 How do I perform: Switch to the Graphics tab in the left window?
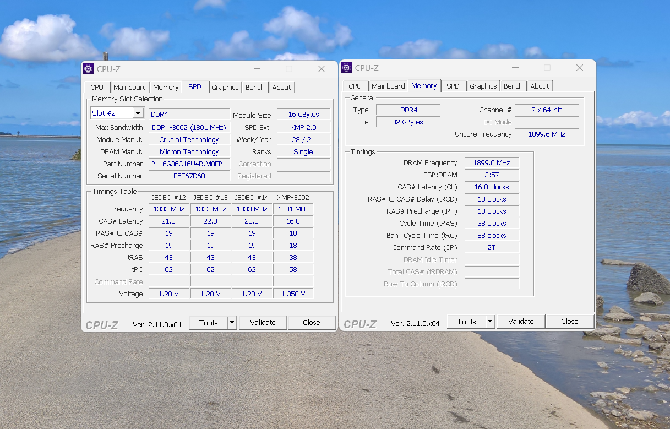click(x=225, y=86)
